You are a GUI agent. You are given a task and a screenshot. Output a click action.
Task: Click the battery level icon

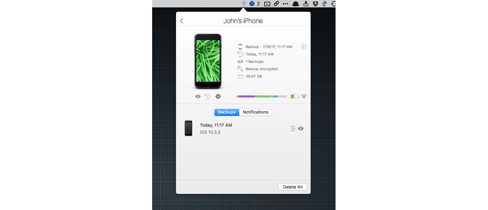click(295, 96)
